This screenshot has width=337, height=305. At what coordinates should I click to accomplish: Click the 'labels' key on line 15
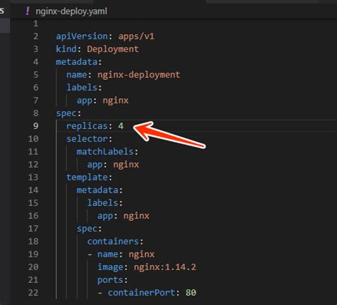(102, 203)
